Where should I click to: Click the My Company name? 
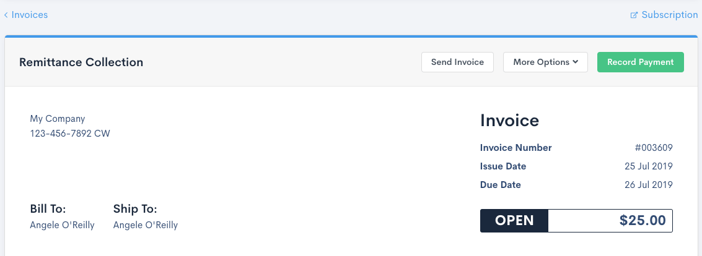(x=58, y=119)
